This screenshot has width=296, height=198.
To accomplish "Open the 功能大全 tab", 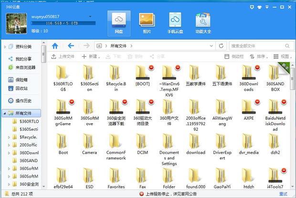I will coord(203,23).
